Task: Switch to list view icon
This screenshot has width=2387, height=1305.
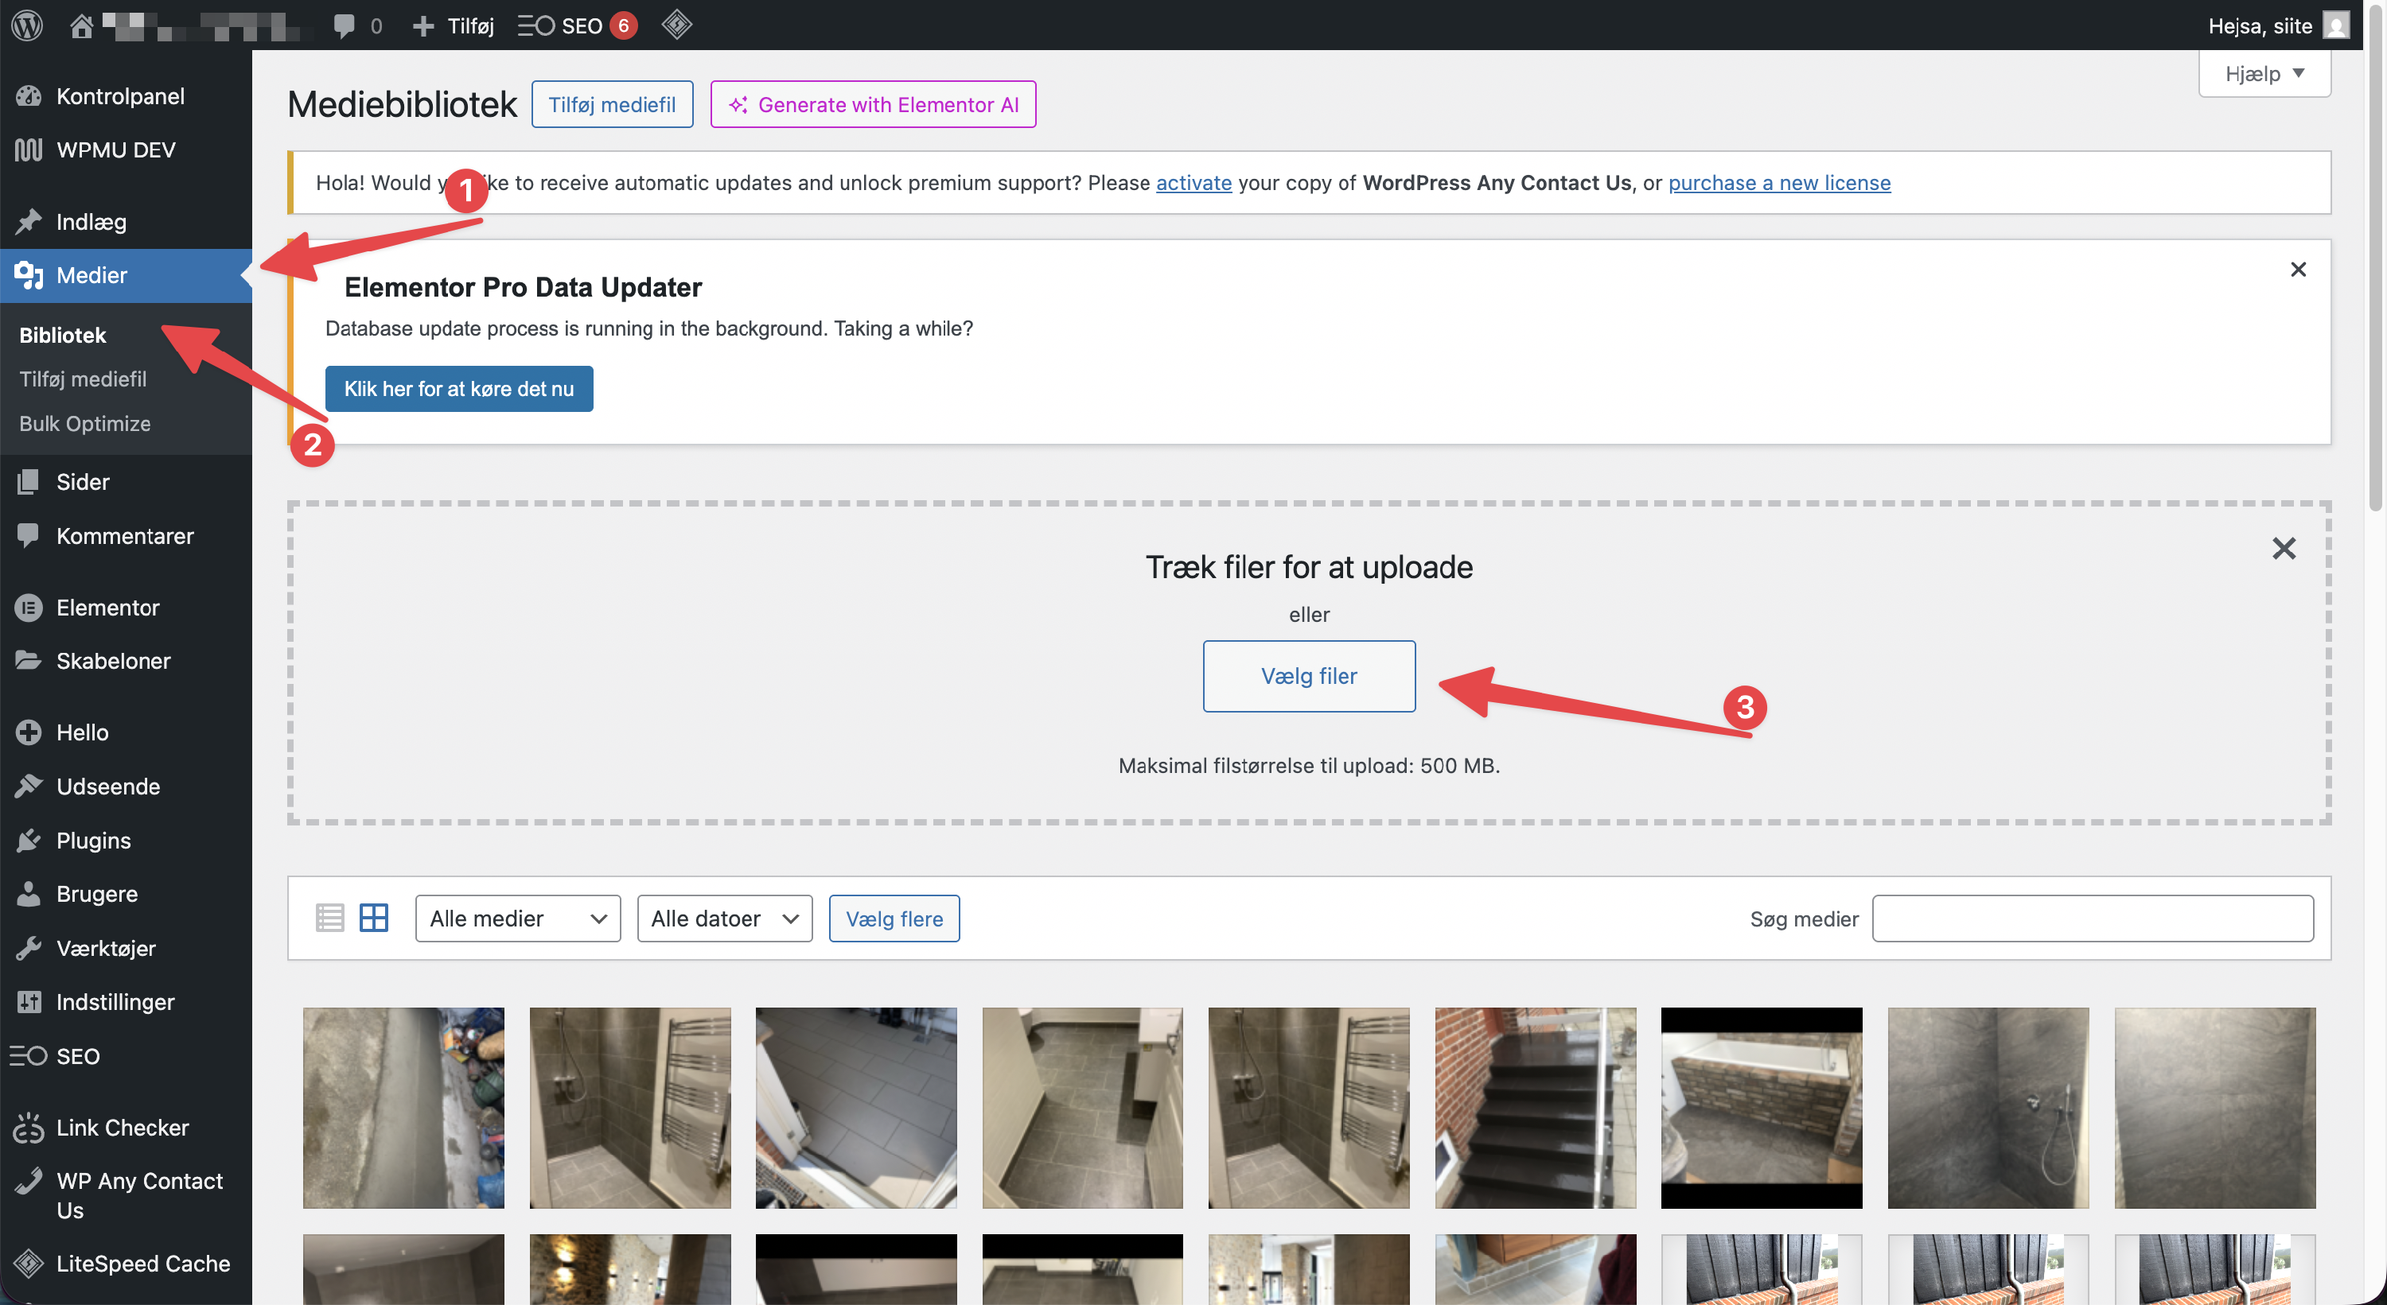Action: click(330, 918)
